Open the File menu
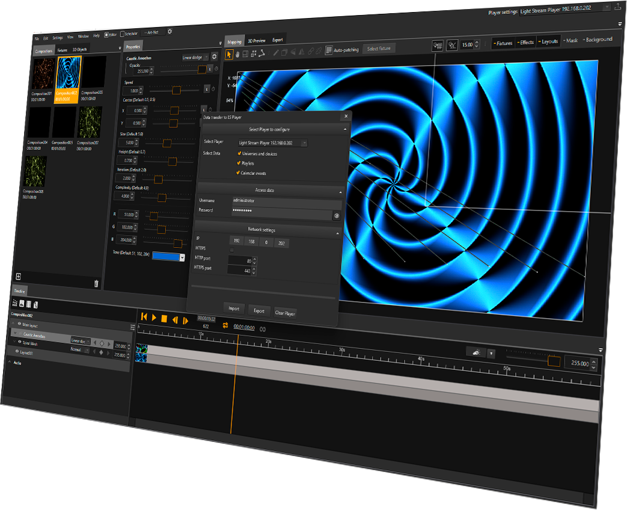Image resolution: width=627 pixels, height=510 pixels. tap(37, 39)
